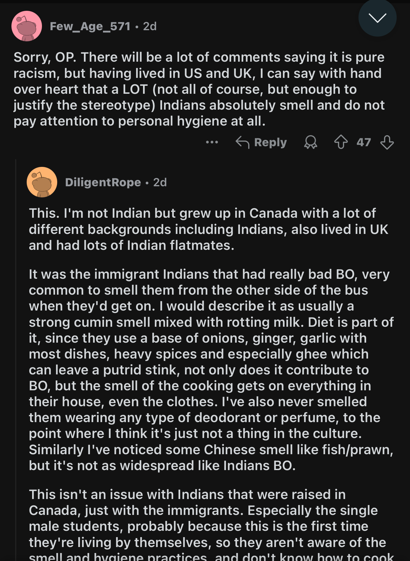Downvote Few_Age_571's comment
Image resolution: width=410 pixels, height=561 pixels.
click(387, 142)
